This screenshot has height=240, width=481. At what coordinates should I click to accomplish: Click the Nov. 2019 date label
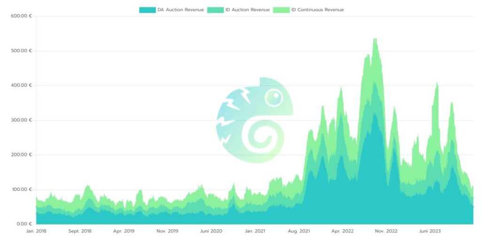click(x=167, y=231)
